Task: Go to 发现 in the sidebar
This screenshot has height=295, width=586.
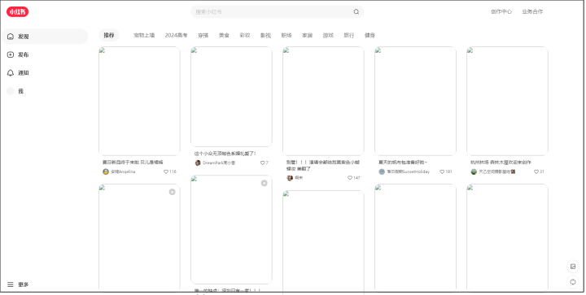Action: coord(45,37)
